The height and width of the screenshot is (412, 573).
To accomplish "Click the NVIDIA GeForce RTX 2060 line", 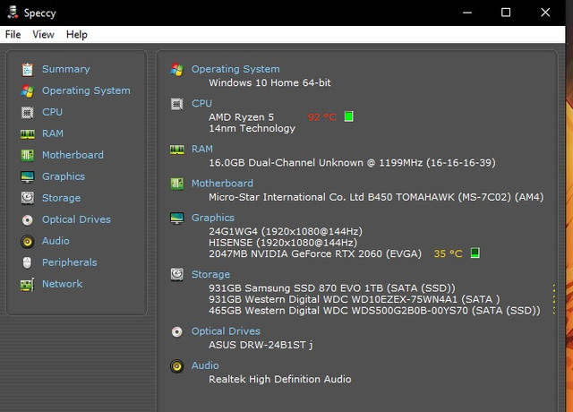I will coord(315,253).
